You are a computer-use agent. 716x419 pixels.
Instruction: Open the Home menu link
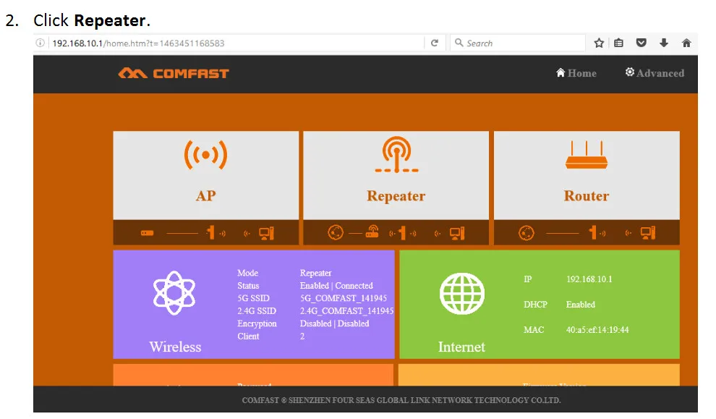click(x=576, y=73)
